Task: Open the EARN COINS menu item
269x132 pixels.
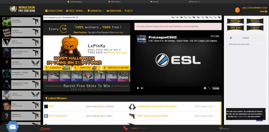Action: (x=54, y=11)
